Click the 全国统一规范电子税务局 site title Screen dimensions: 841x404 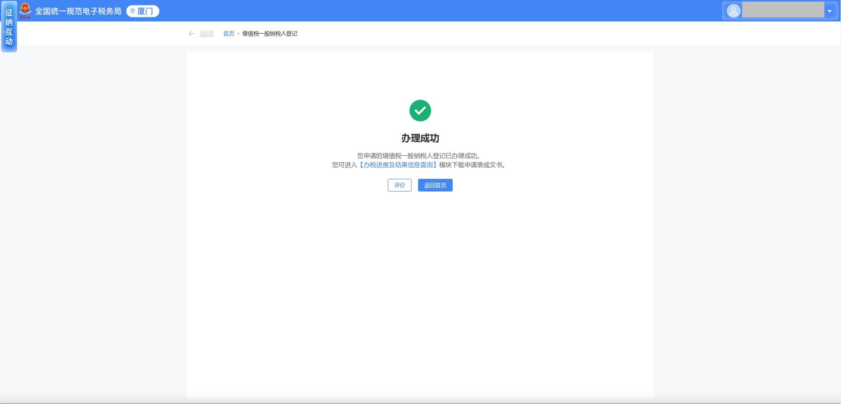click(78, 11)
